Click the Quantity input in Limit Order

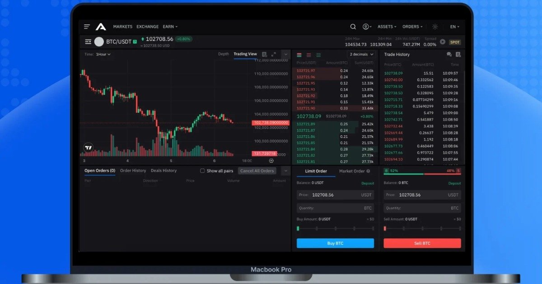[x=335, y=207]
